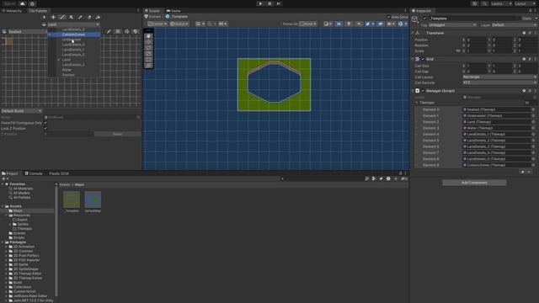Select the View hand tool in scene overlay
The image size is (539, 303).
(x=148, y=36)
